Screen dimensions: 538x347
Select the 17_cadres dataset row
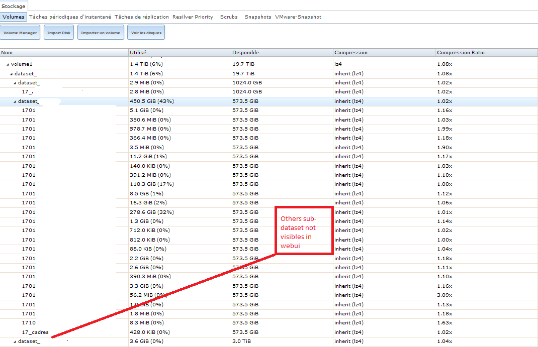35,332
